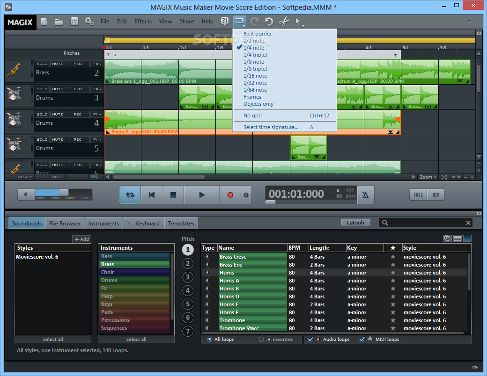Clear the search field with the X
Screen dimensions: 487x376
pyautogui.click(x=468, y=223)
